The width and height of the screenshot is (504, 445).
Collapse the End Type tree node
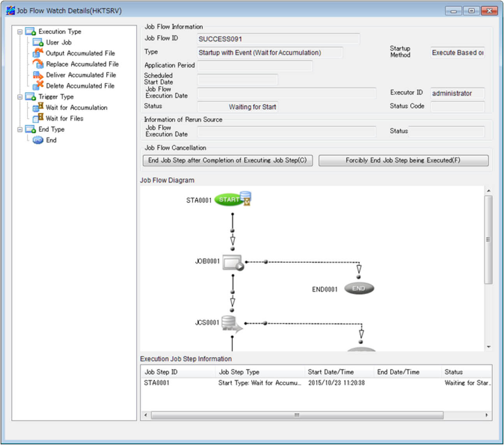[x=20, y=130]
